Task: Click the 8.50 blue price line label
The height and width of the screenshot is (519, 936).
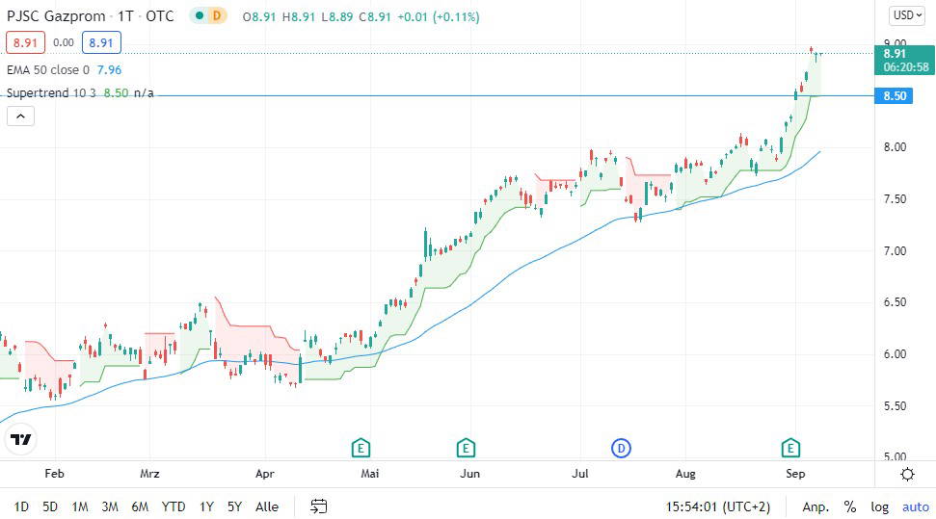Action: pos(894,95)
